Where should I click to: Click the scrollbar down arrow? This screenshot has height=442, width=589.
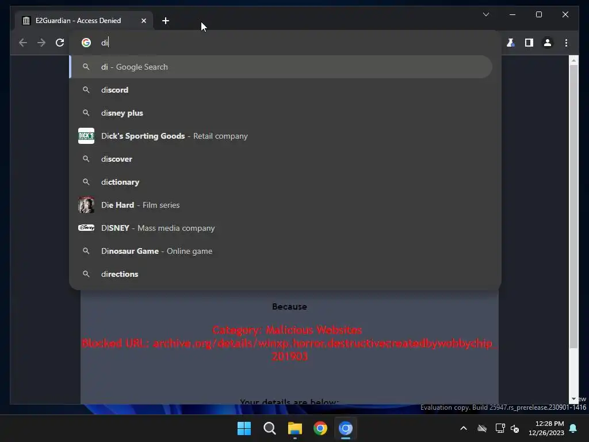pyautogui.click(x=573, y=399)
